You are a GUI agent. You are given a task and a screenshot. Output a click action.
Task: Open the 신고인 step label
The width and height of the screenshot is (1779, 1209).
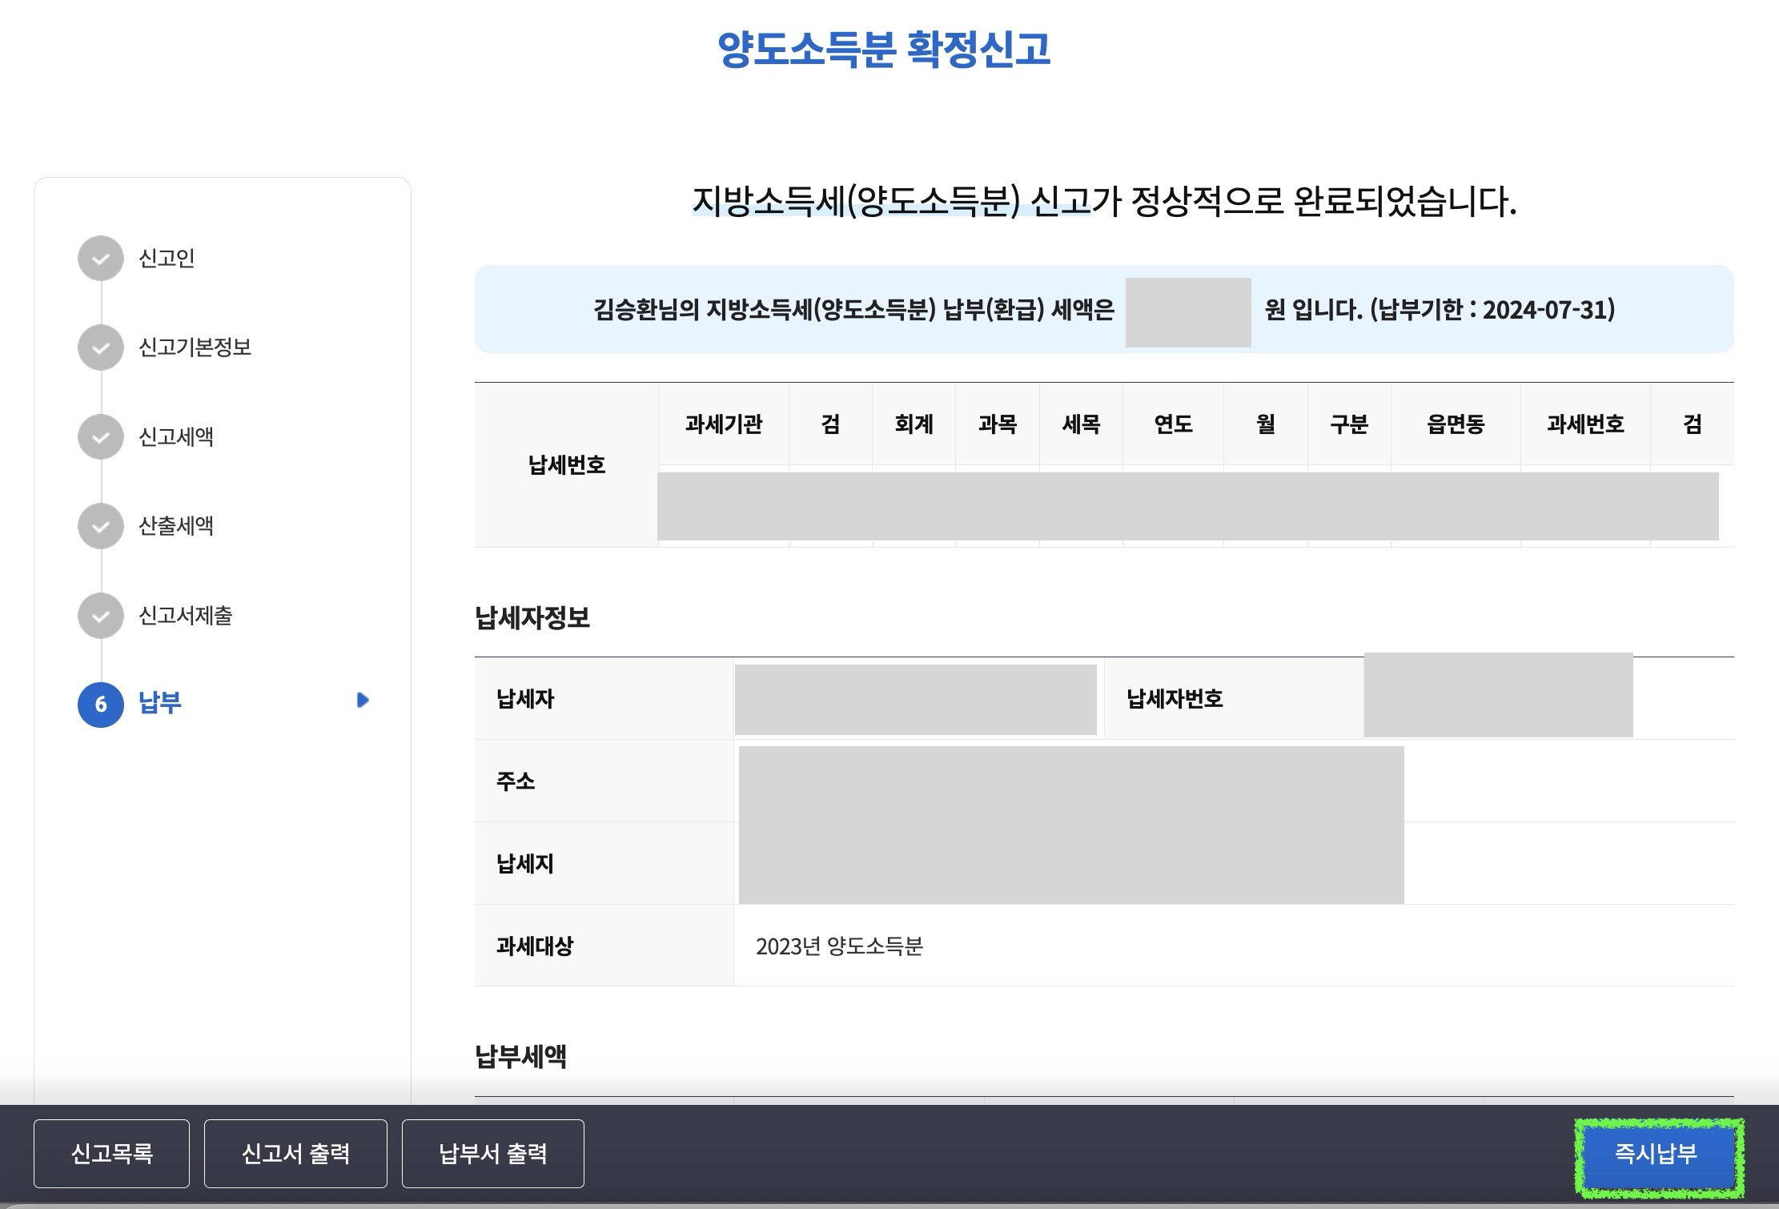click(167, 259)
